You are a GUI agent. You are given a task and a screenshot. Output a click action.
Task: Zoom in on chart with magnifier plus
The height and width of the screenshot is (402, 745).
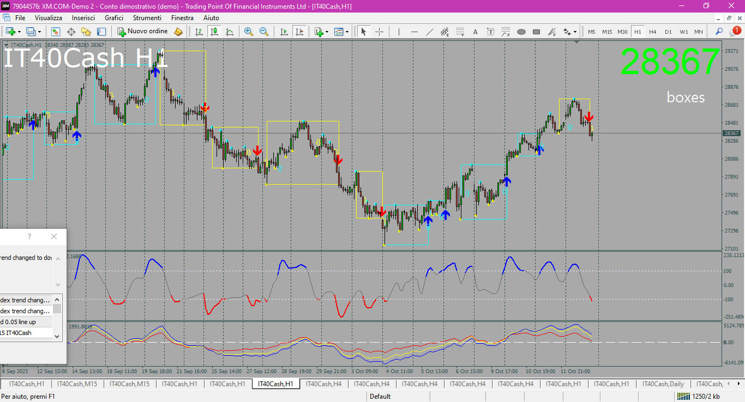pos(249,32)
